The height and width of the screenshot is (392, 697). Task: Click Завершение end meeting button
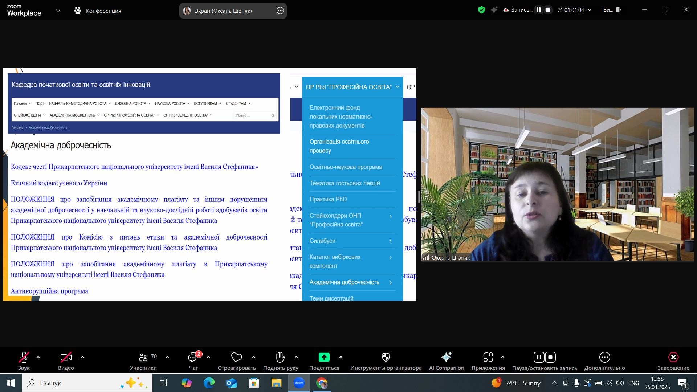(673, 361)
